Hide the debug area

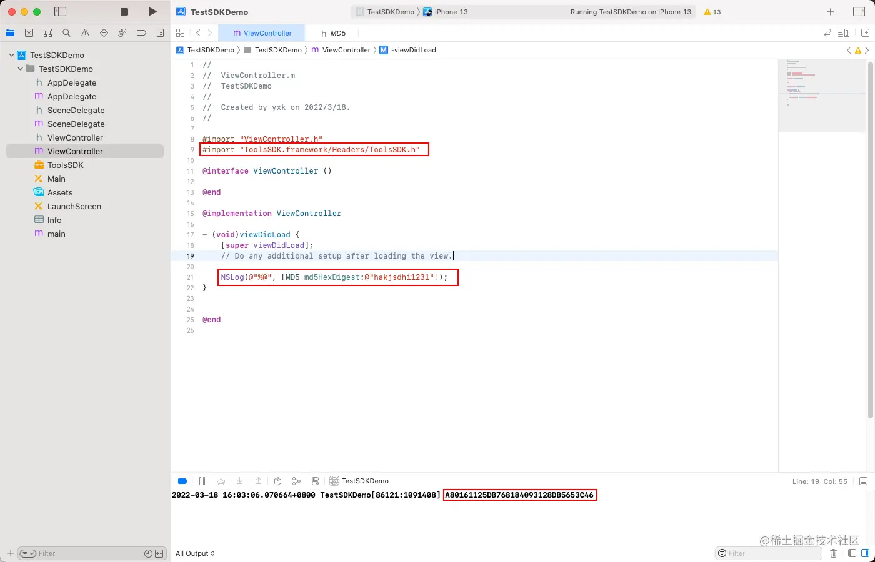tap(863, 481)
